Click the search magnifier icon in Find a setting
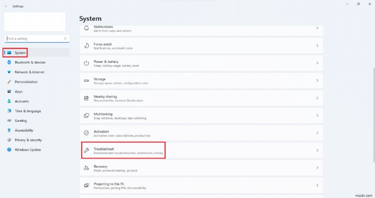Viewport: 375px width, 198px height. [65, 39]
